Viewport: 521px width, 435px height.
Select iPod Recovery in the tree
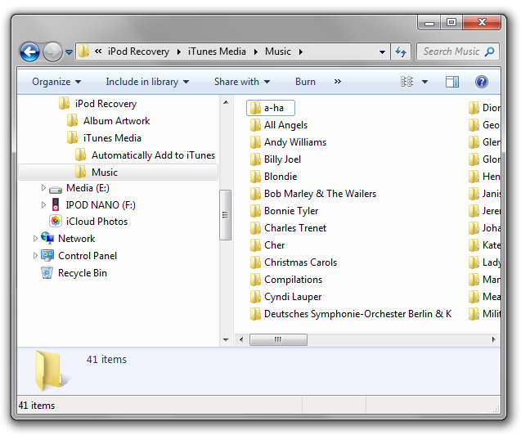[x=106, y=104]
